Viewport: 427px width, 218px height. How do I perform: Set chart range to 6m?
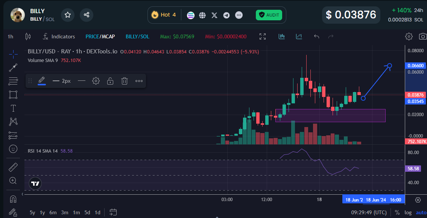coord(53,213)
